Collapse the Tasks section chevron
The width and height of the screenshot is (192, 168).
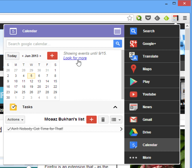pyautogui.click(x=115, y=107)
